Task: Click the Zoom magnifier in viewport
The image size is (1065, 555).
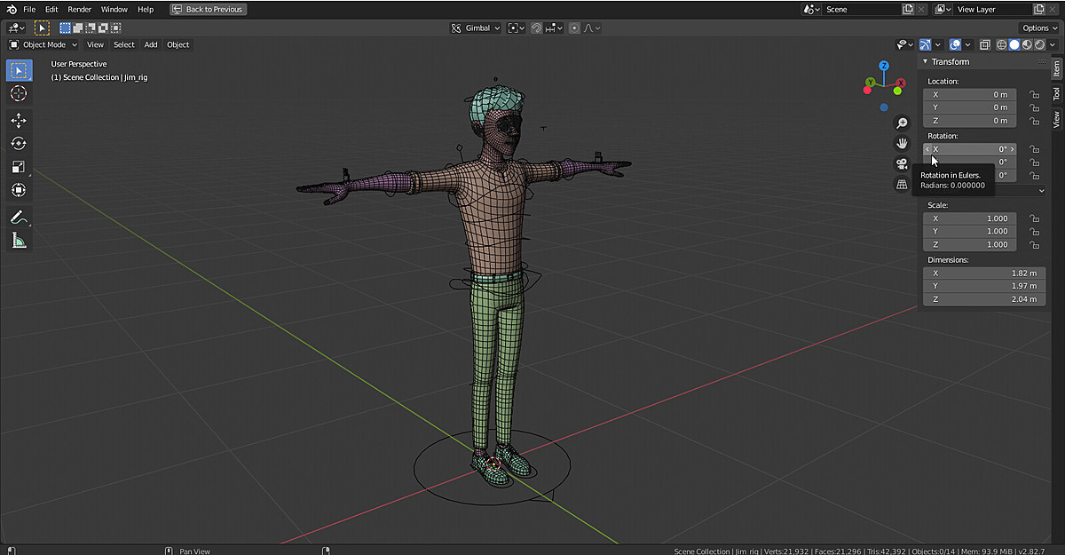Action: pyautogui.click(x=902, y=123)
